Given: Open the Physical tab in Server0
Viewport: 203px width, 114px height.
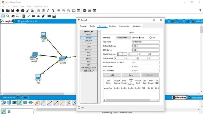Looking at the screenshot, I should pos(83,26).
